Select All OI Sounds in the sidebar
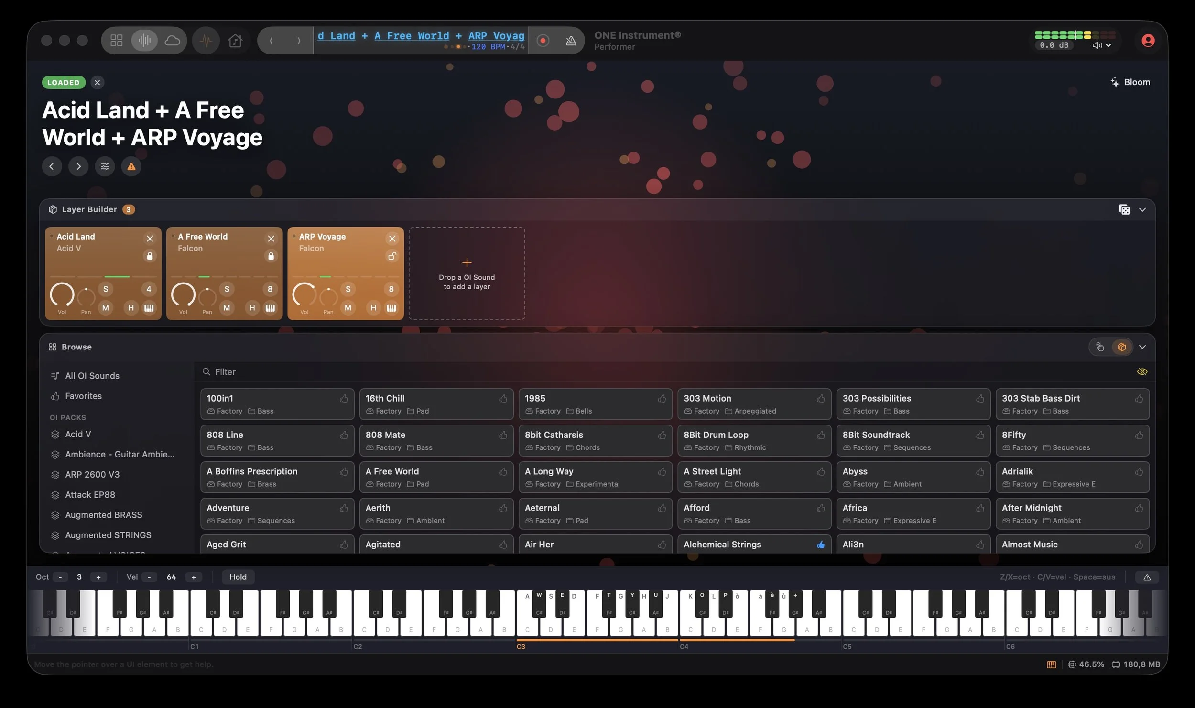 pyautogui.click(x=92, y=376)
